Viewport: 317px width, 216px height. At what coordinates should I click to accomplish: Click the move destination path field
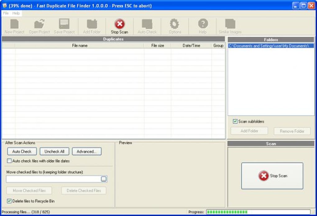point(53,179)
